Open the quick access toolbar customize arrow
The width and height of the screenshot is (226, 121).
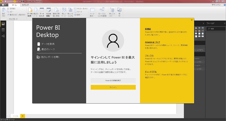coord(18,2)
